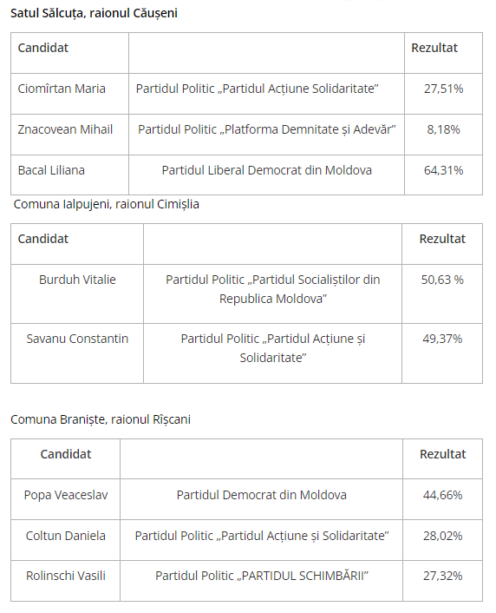Click Platforma Demnitate și Adevăr party text

click(267, 129)
